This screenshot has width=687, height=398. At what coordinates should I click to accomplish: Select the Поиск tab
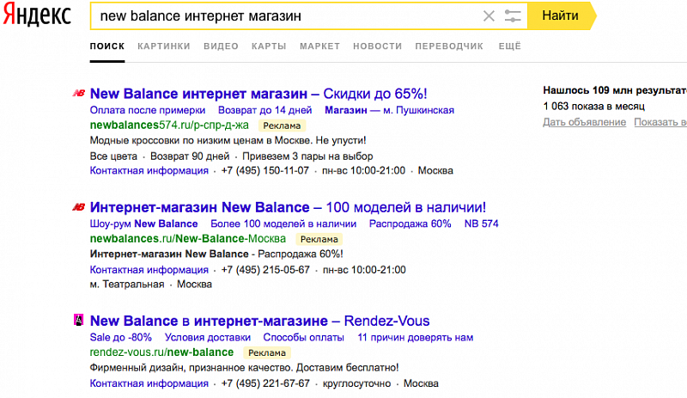[107, 46]
